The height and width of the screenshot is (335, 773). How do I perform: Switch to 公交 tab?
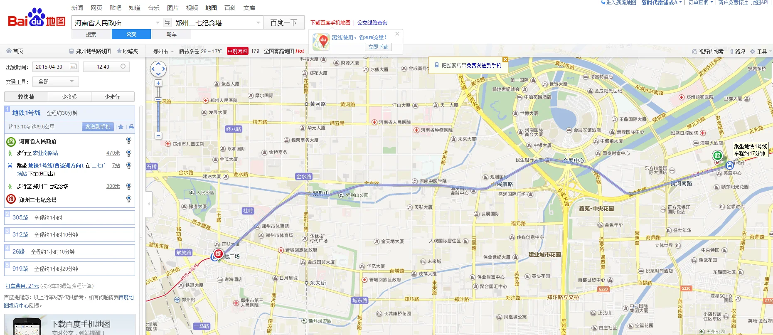click(131, 34)
